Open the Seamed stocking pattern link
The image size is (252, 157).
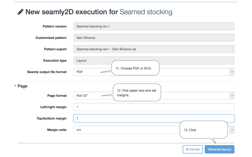click(x=146, y=12)
